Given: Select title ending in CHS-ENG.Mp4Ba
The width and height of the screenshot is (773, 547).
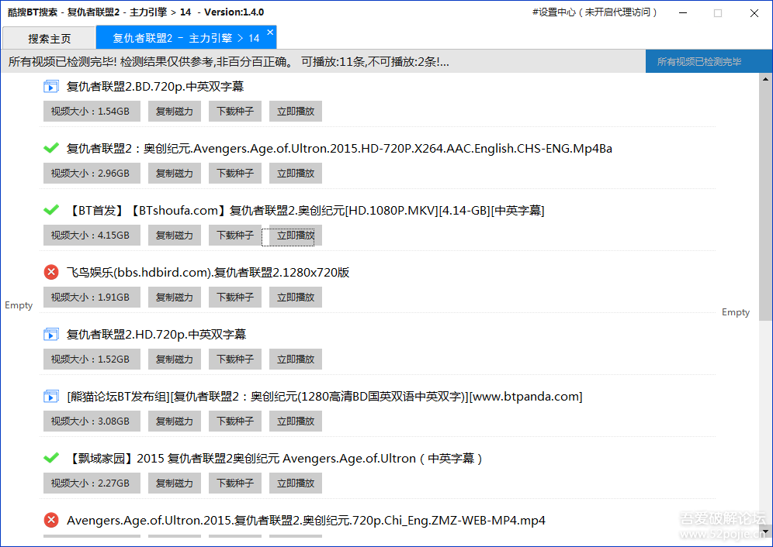Looking at the screenshot, I should pyautogui.click(x=339, y=149).
